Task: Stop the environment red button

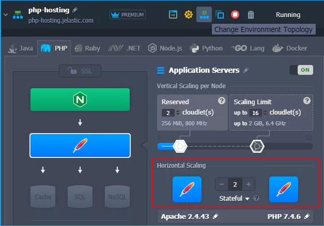Action: point(235,14)
